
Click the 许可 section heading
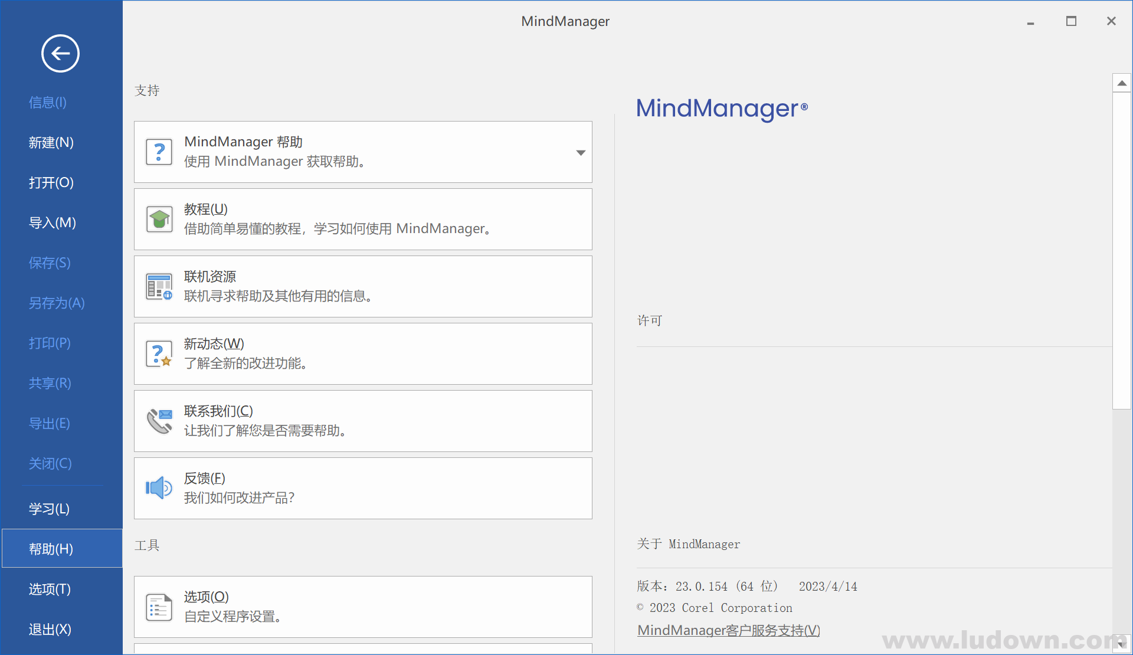click(x=650, y=320)
